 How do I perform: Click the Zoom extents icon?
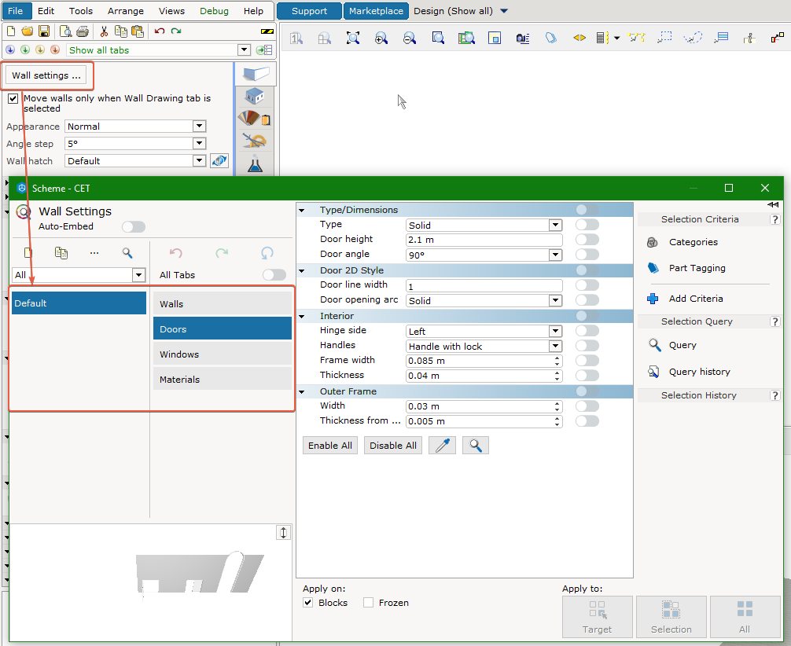coord(353,38)
